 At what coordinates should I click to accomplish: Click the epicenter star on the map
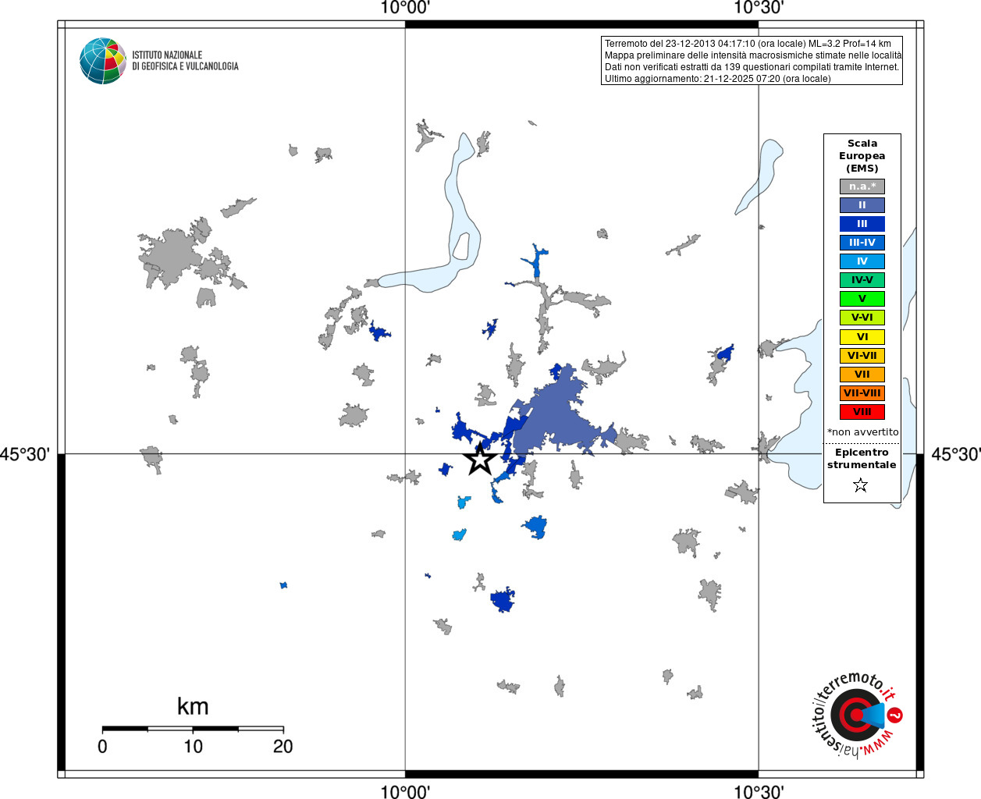(480, 459)
